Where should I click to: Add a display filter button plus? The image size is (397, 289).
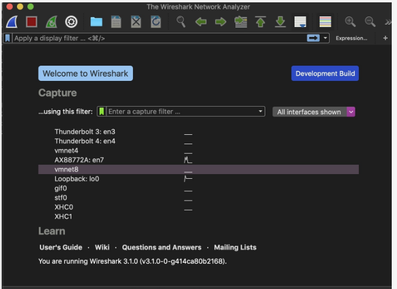385,38
